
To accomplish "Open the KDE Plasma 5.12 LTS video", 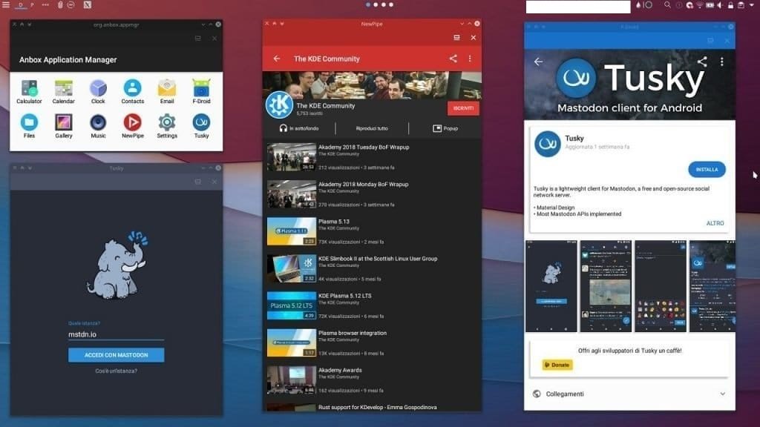I will 373,305.
